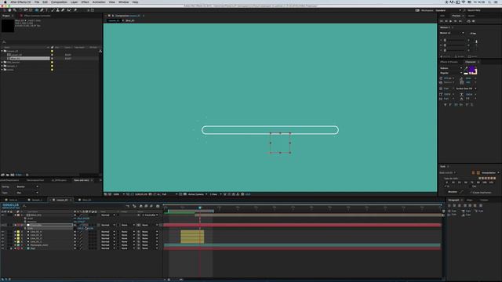The width and height of the screenshot is (502, 282).
Task: Delete selected item with Project trash icon
Action: 27,175
